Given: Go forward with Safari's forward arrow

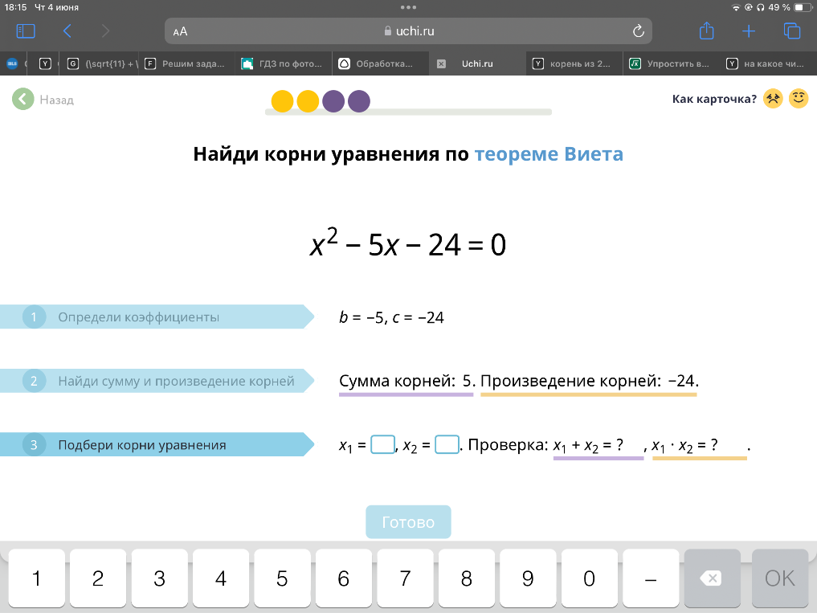Looking at the screenshot, I should (105, 31).
